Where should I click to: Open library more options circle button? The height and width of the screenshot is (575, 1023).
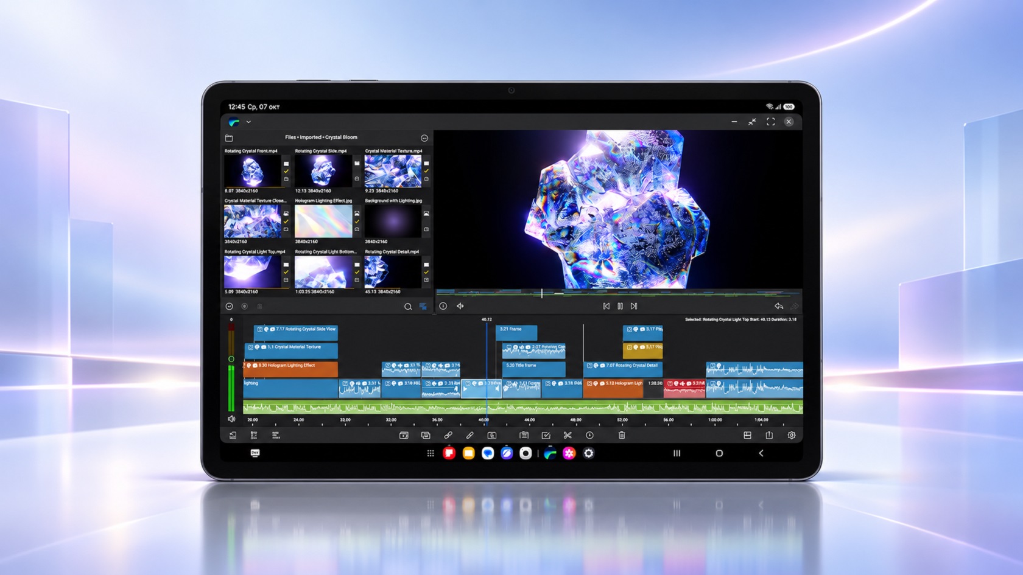424,138
